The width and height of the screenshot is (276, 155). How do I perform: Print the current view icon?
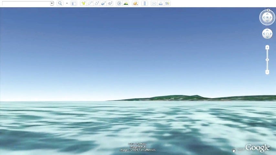click(x=161, y=3)
